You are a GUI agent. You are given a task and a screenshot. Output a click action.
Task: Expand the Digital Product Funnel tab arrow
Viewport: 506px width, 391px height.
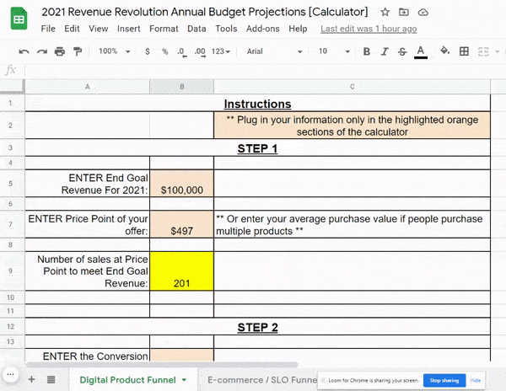tap(184, 380)
